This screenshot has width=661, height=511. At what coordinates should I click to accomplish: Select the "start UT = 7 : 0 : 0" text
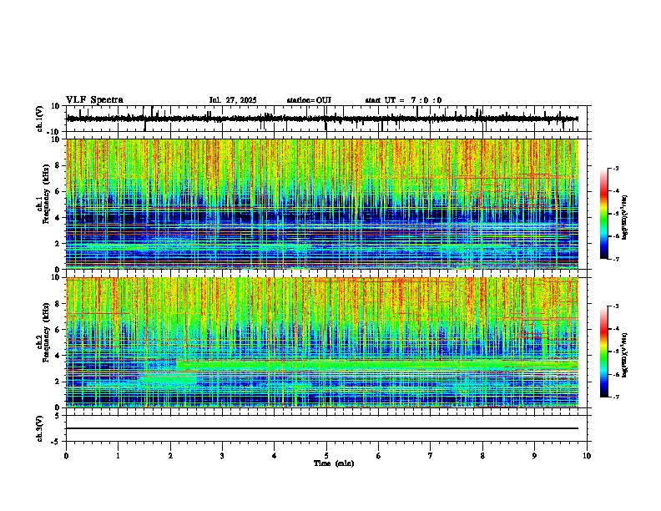pyautogui.click(x=403, y=100)
